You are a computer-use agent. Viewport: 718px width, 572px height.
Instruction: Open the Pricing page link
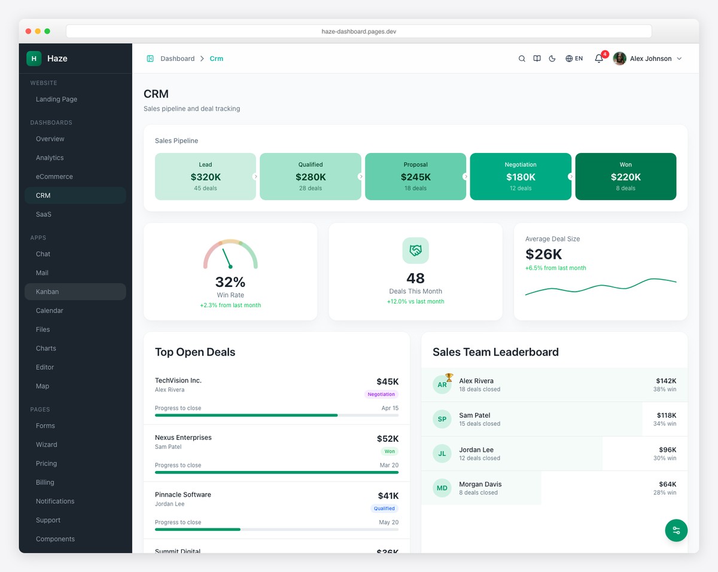(x=46, y=463)
